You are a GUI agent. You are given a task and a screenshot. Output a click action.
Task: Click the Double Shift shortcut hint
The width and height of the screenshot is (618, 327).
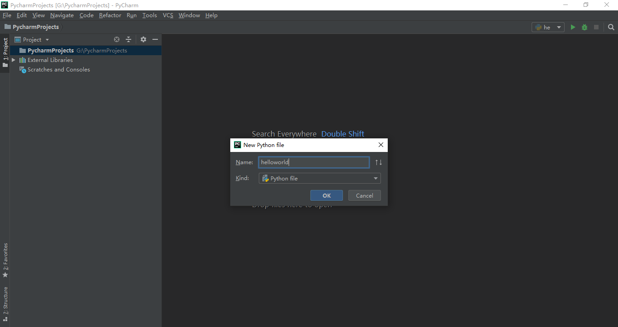pyautogui.click(x=342, y=134)
